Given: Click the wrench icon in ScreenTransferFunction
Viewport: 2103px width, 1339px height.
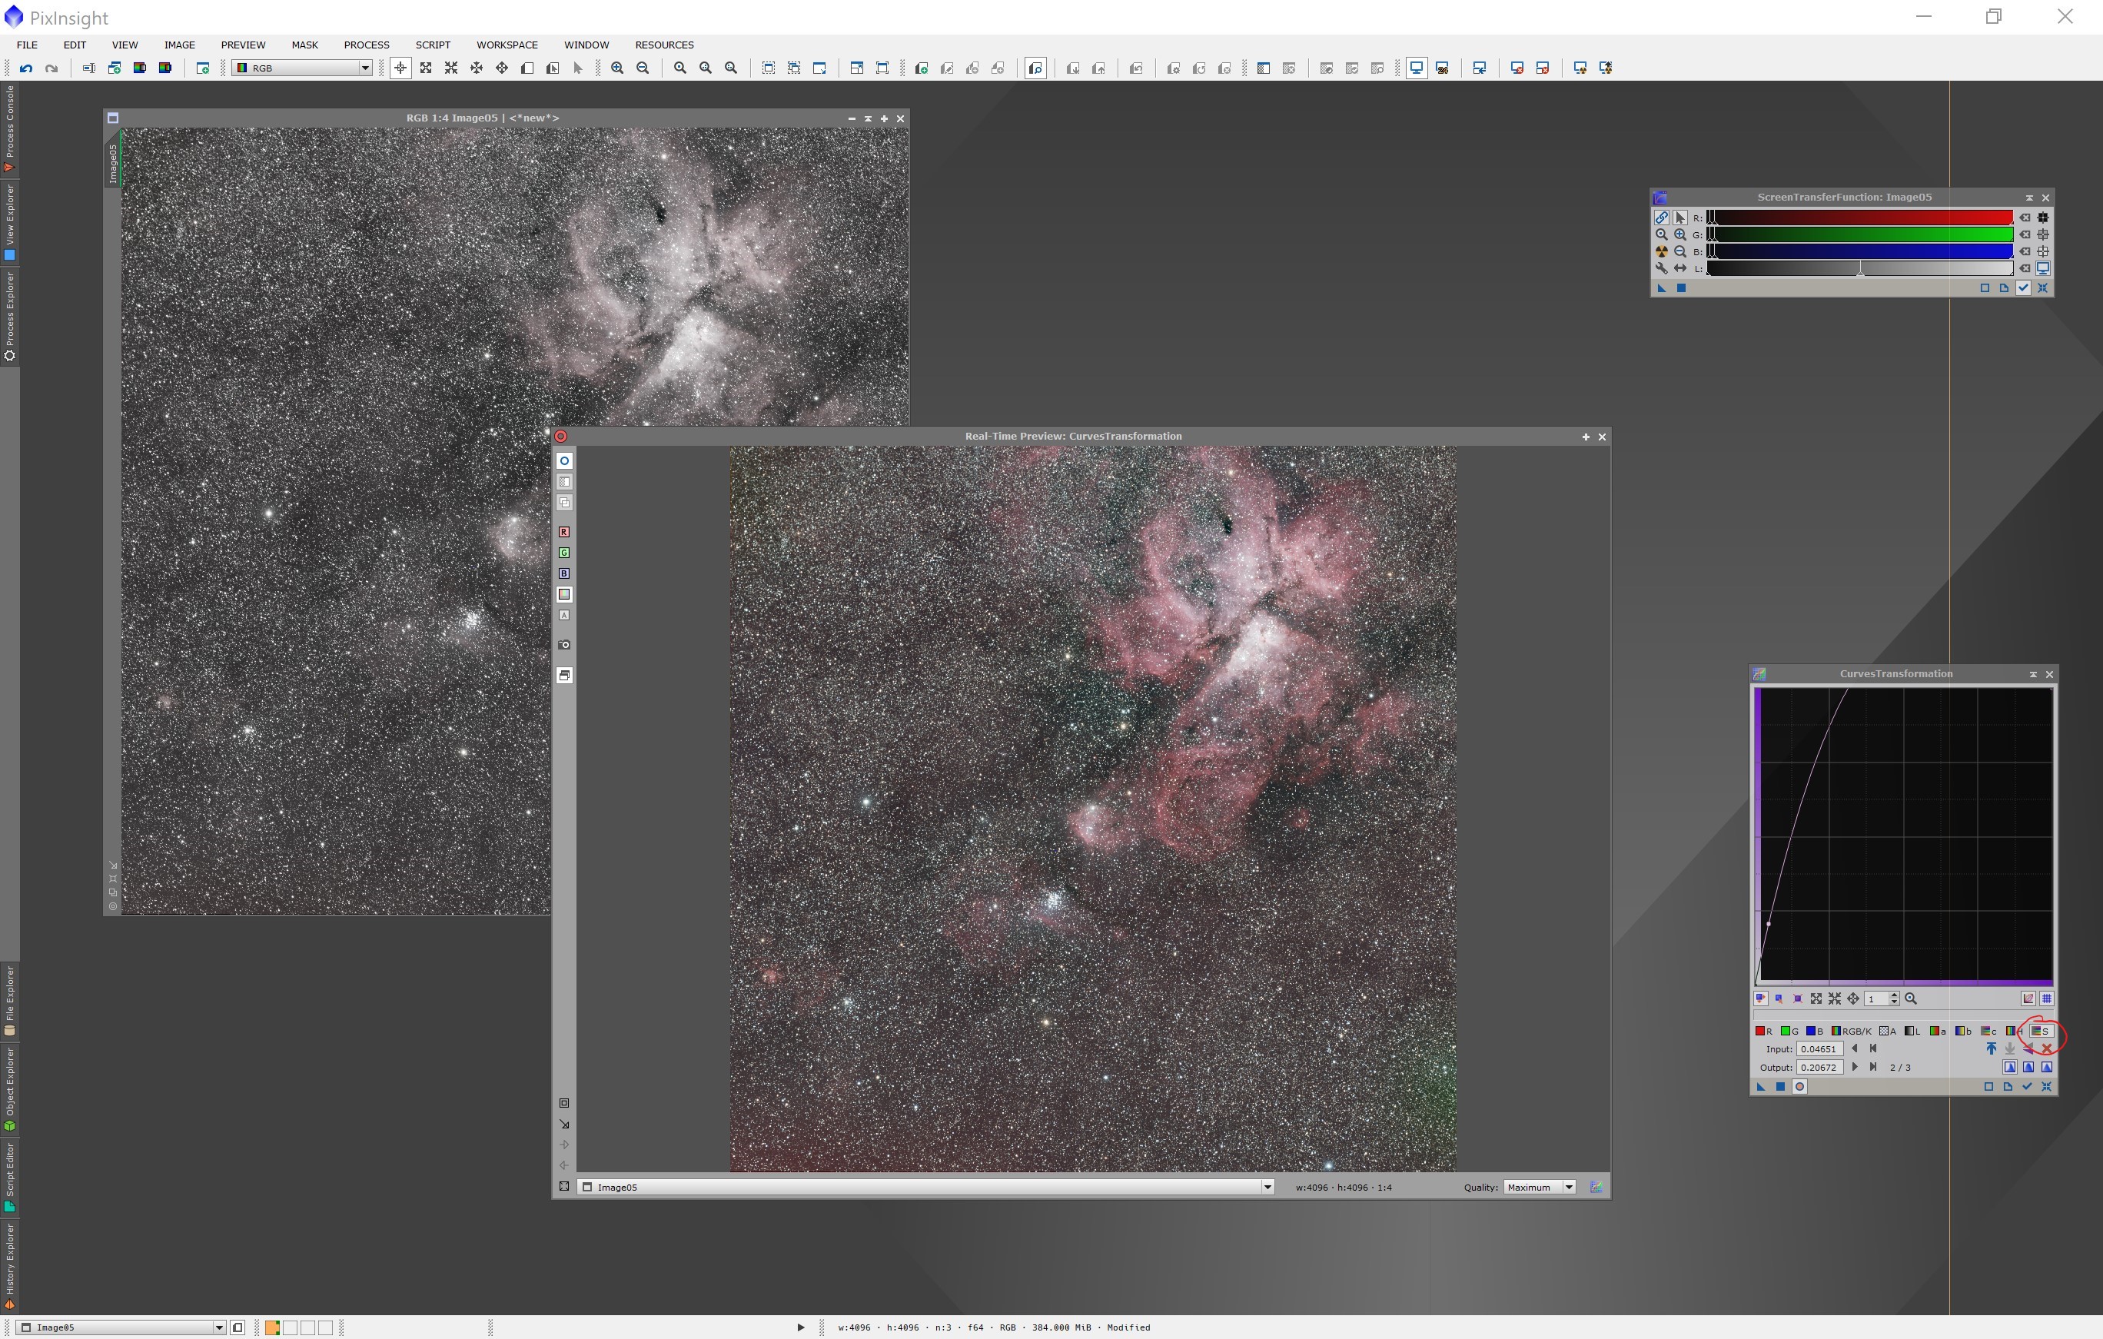Looking at the screenshot, I should click(x=1662, y=269).
